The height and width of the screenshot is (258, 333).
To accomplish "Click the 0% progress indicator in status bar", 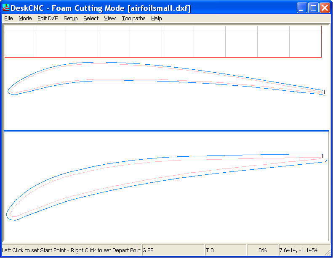I will (x=263, y=250).
